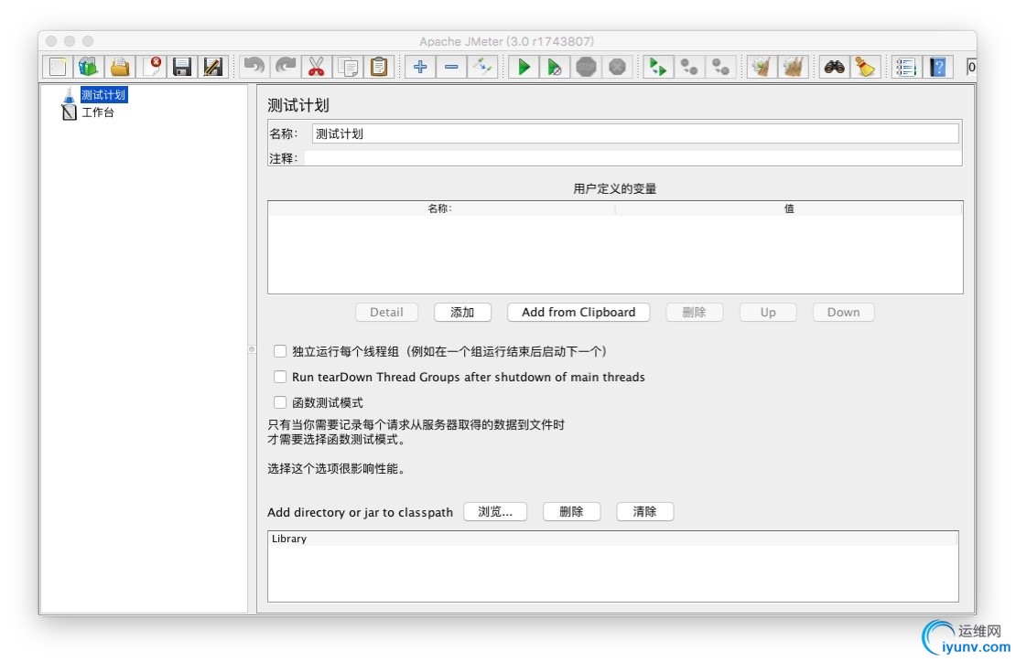Open the Function helper dialog icon
Viewport: 1016px width, 662px height.
coord(906,67)
